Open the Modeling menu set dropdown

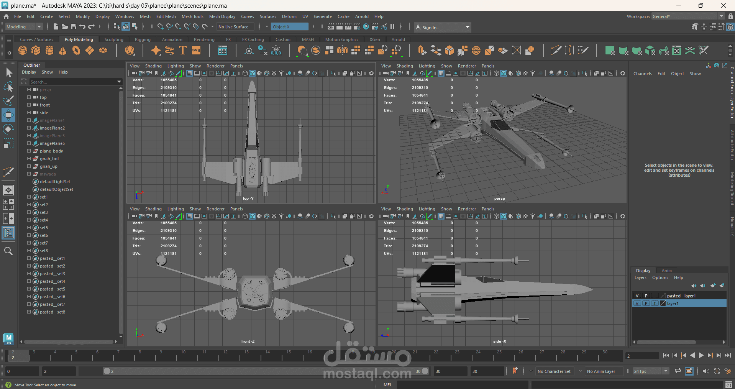point(24,27)
